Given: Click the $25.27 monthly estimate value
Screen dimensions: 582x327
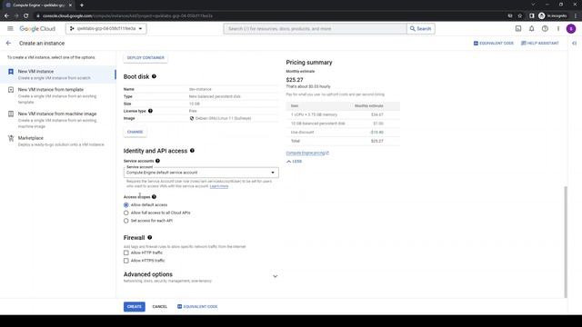Looking at the screenshot, I should tap(295, 80).
